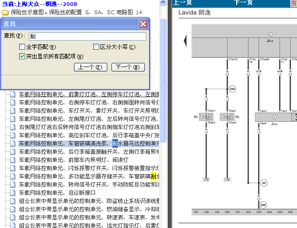Select 车载网络控制单元、前雾灯灯泡 tree item

click(89, 94)
